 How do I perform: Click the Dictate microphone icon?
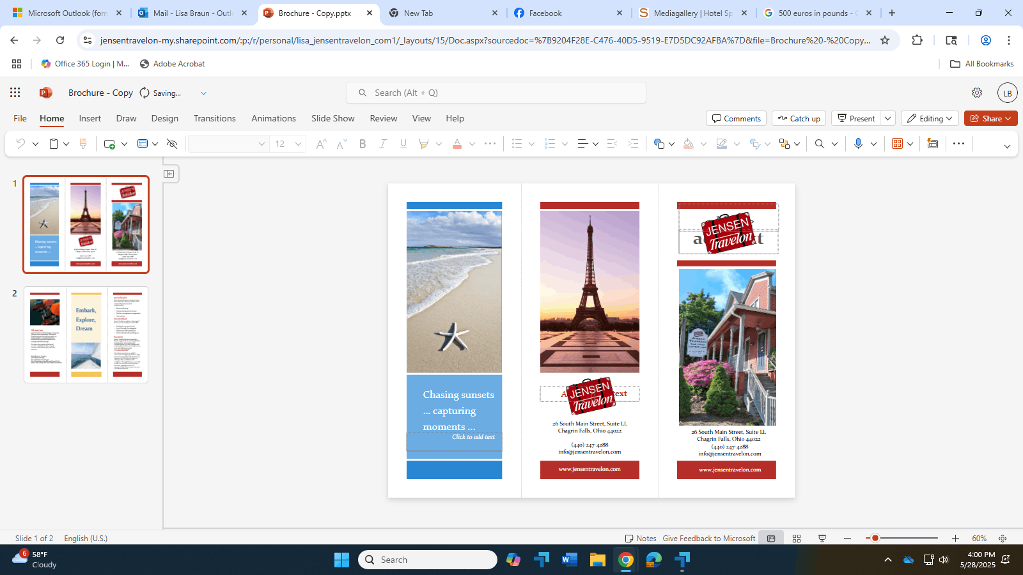point(859,143)
